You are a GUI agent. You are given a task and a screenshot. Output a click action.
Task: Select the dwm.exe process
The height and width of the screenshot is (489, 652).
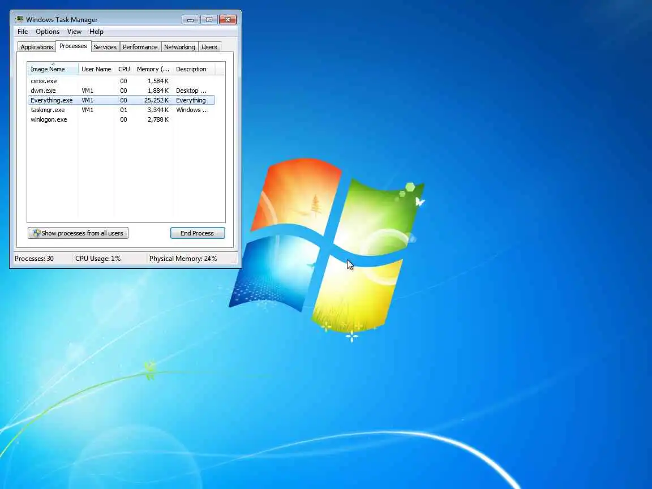[x=122, y=91]
